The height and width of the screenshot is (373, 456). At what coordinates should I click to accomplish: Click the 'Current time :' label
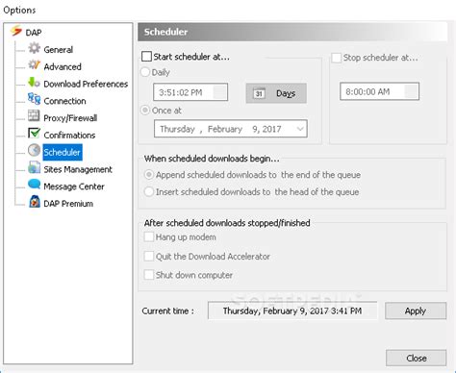pyautogui.click(x=167, y=311)
